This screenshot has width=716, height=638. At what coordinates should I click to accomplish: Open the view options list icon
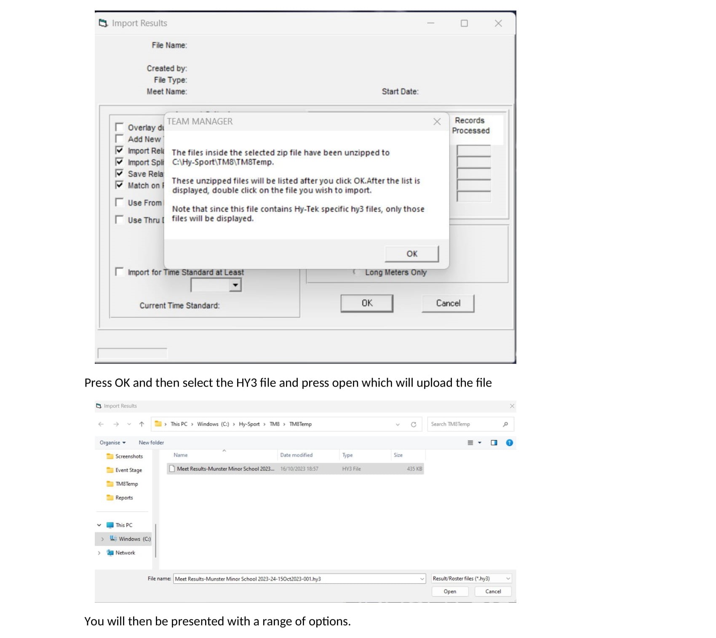470,443
